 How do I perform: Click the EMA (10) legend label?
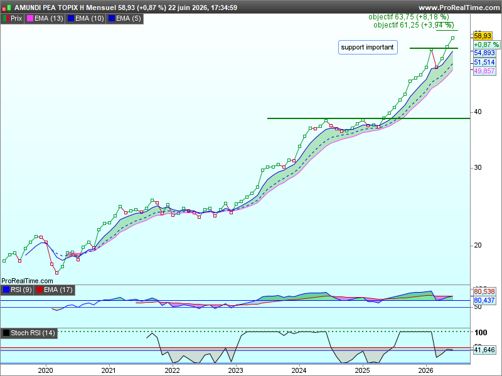[90, 19]
